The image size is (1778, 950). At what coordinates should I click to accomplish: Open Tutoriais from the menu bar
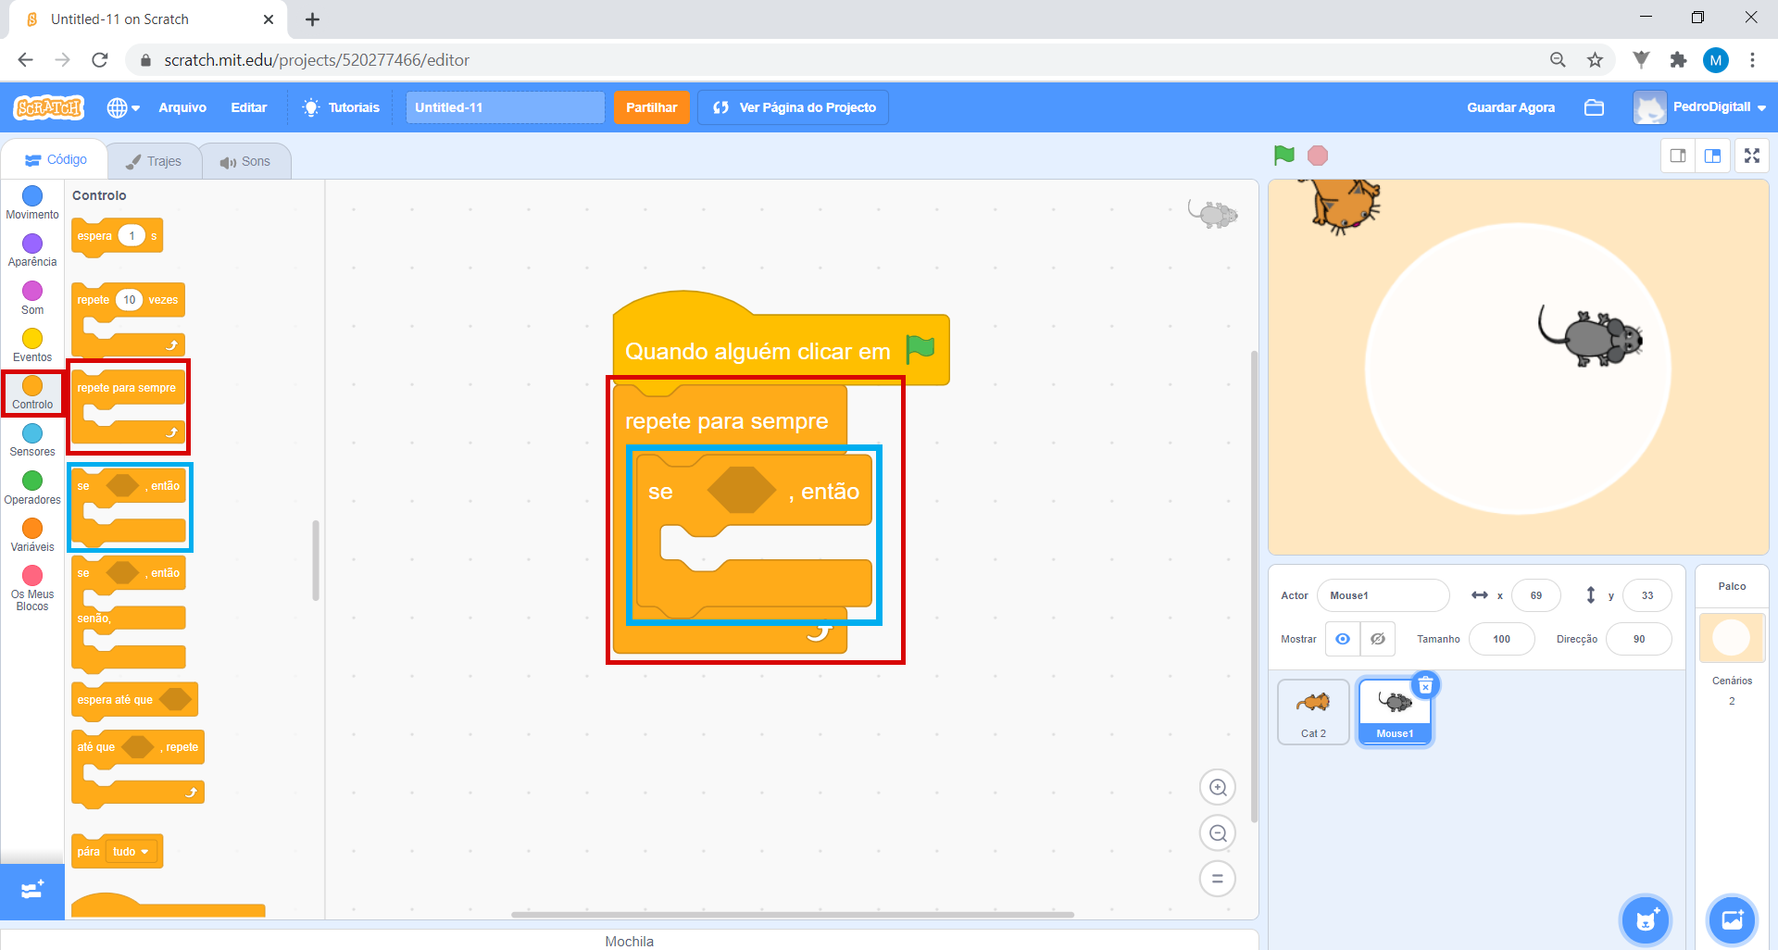(341, 107)
